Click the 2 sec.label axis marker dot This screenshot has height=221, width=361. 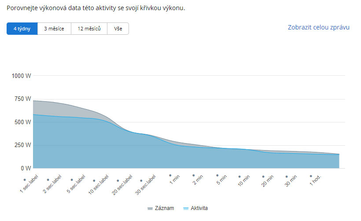(48, 180)
